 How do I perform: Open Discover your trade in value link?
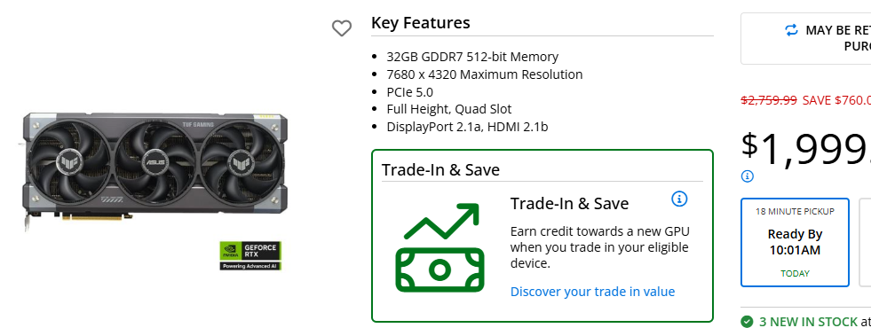[x=593, y=292]
